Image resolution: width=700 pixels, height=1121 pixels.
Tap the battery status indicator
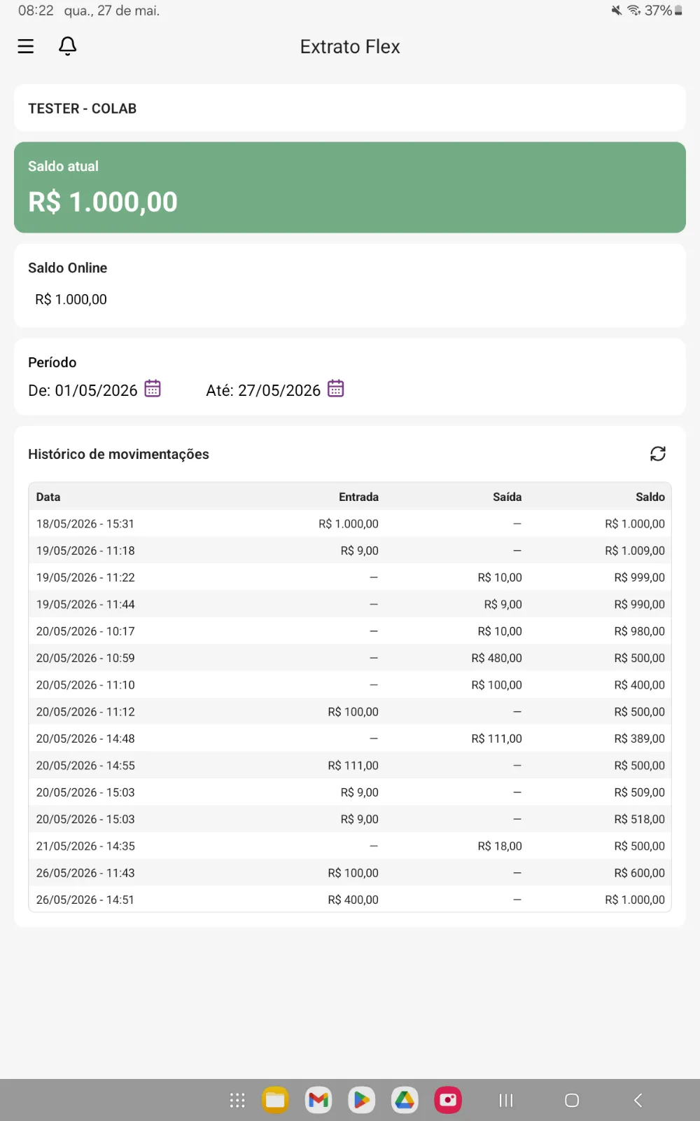pyautogui.click(x=663, y=11)
